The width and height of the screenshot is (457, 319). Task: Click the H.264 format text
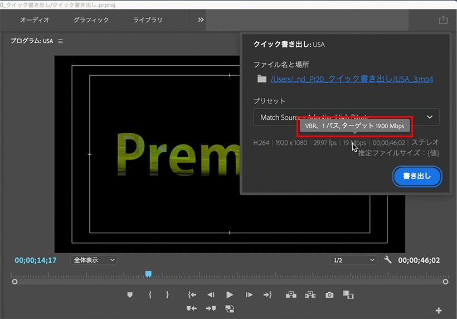point(261,143)
